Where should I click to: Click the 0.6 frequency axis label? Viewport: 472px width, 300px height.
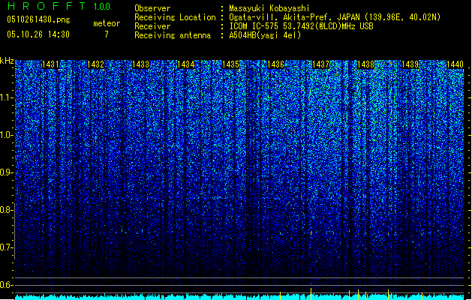pos(7,285)
